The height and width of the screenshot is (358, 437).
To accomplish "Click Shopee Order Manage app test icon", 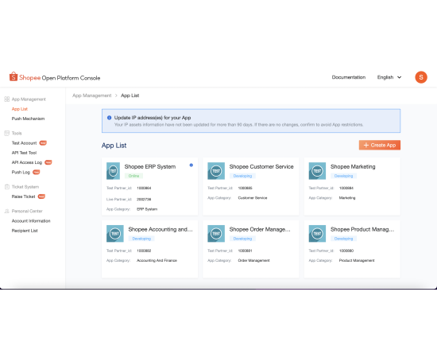I will tap(216, 234).
